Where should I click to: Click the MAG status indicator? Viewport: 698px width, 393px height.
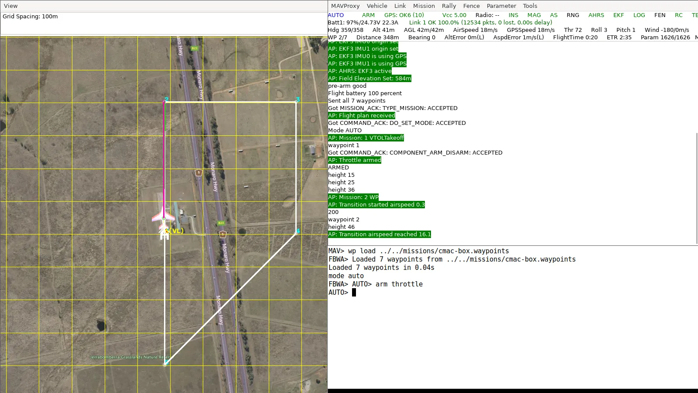pyautogui.click(x=534, y=15)
